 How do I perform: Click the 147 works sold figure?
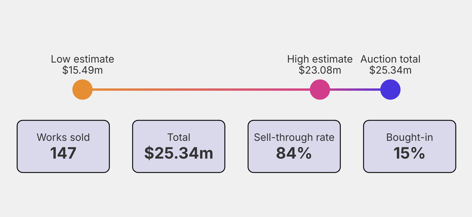tap(63, 153)
